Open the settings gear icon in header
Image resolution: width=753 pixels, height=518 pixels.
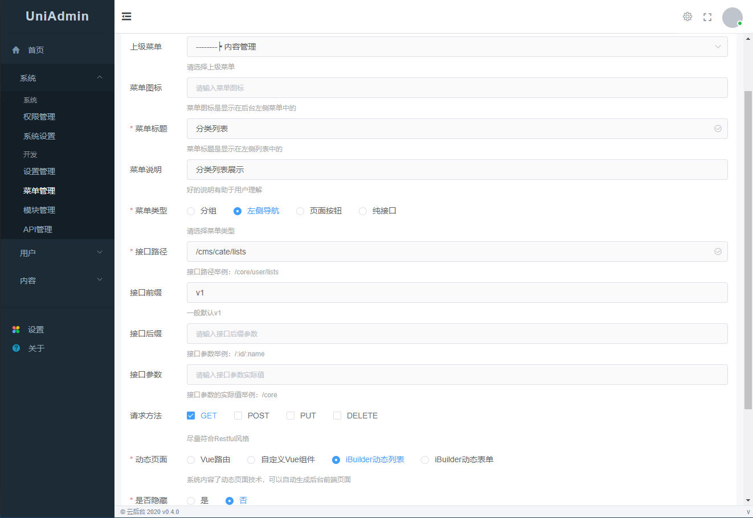click(x=687, y=17)
